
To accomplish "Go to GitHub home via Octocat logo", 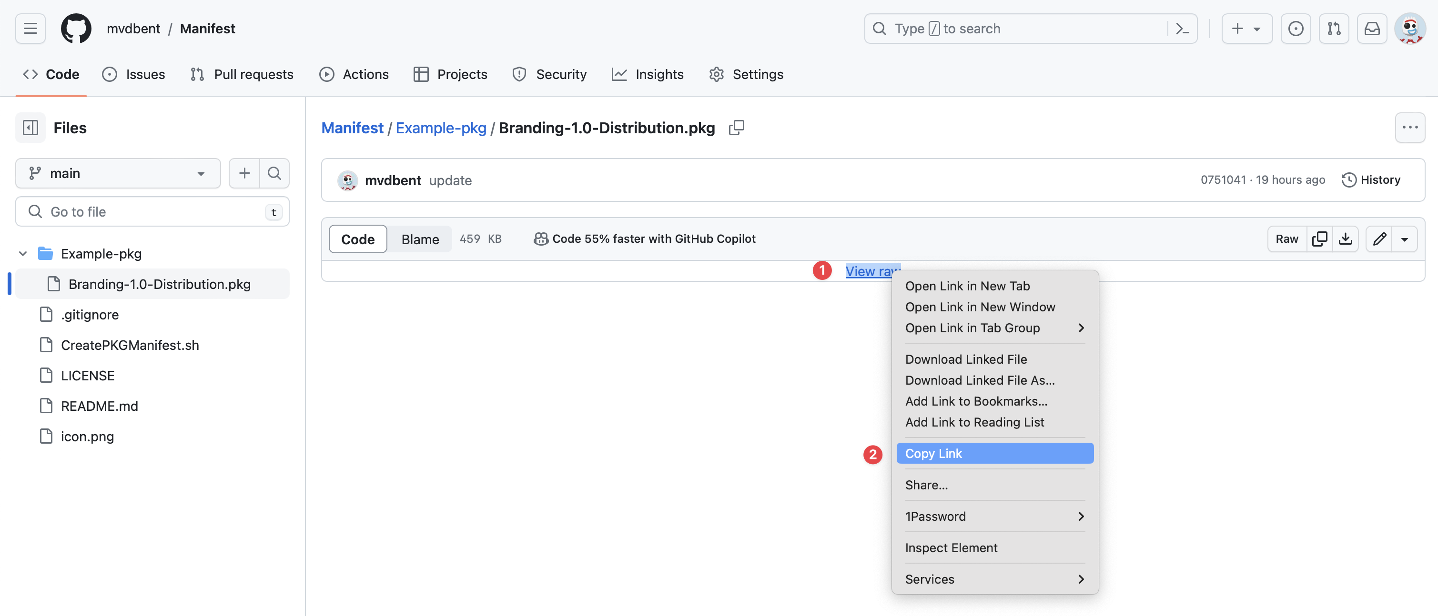I will pyautogui.click(x=76, y=29).
